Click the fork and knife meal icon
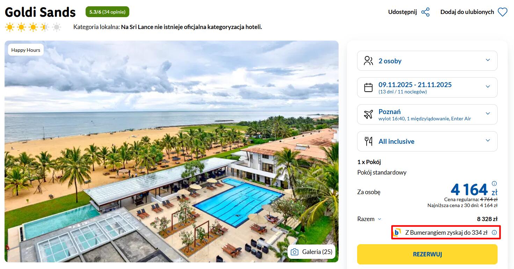 tap(368, 141)
